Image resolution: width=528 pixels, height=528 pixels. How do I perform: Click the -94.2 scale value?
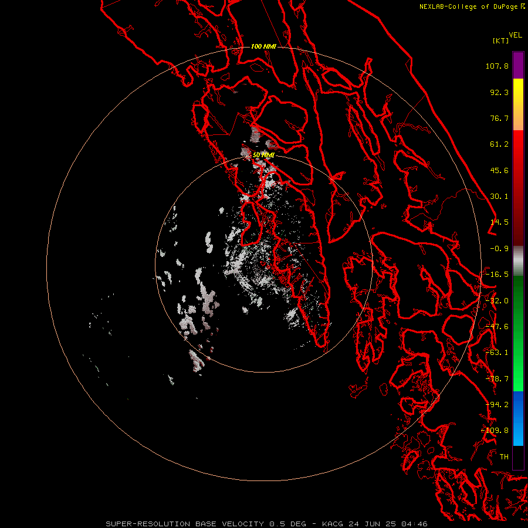(x=497, y=405)
